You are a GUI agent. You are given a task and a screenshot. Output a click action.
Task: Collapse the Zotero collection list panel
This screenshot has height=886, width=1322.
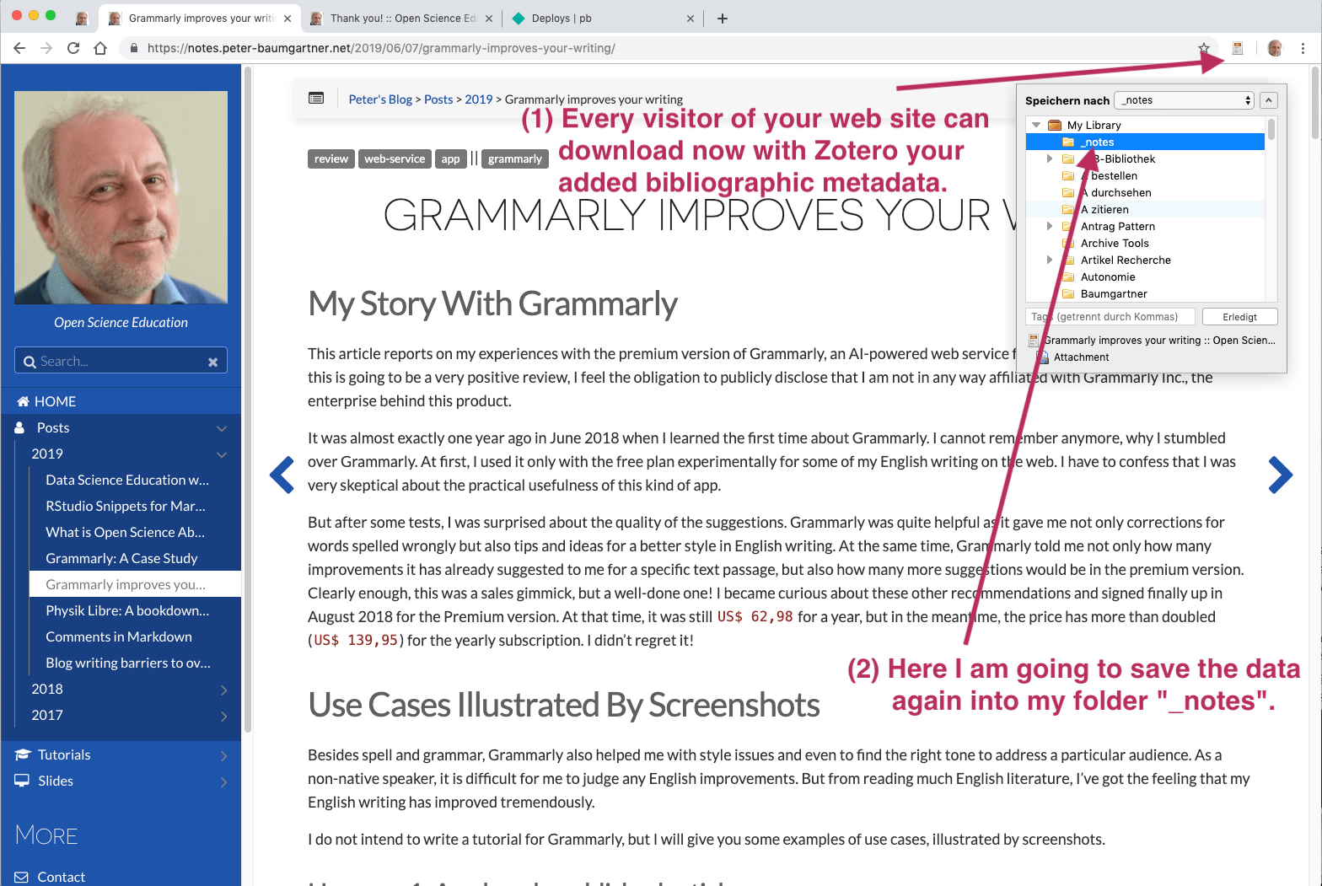(1268, 100)
